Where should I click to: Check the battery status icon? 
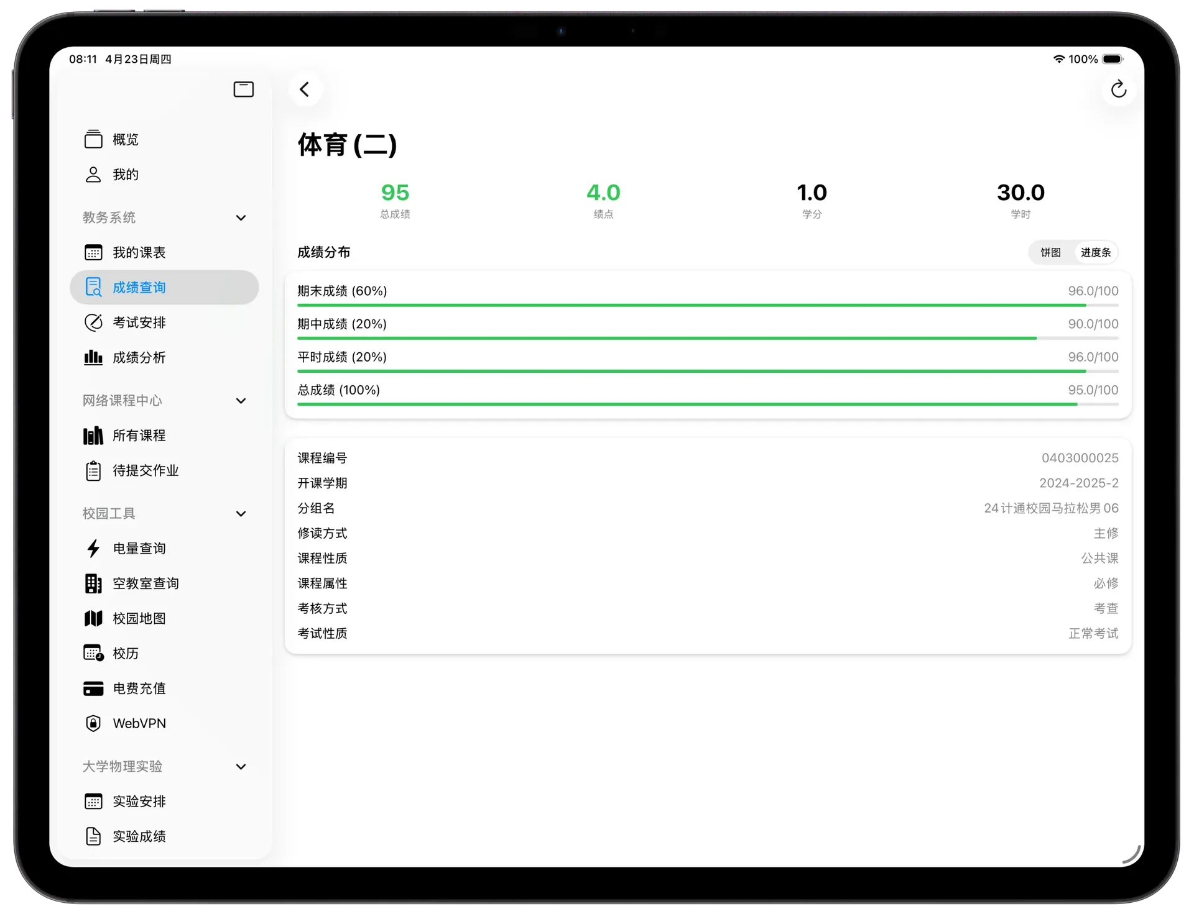pos(1113,59)
